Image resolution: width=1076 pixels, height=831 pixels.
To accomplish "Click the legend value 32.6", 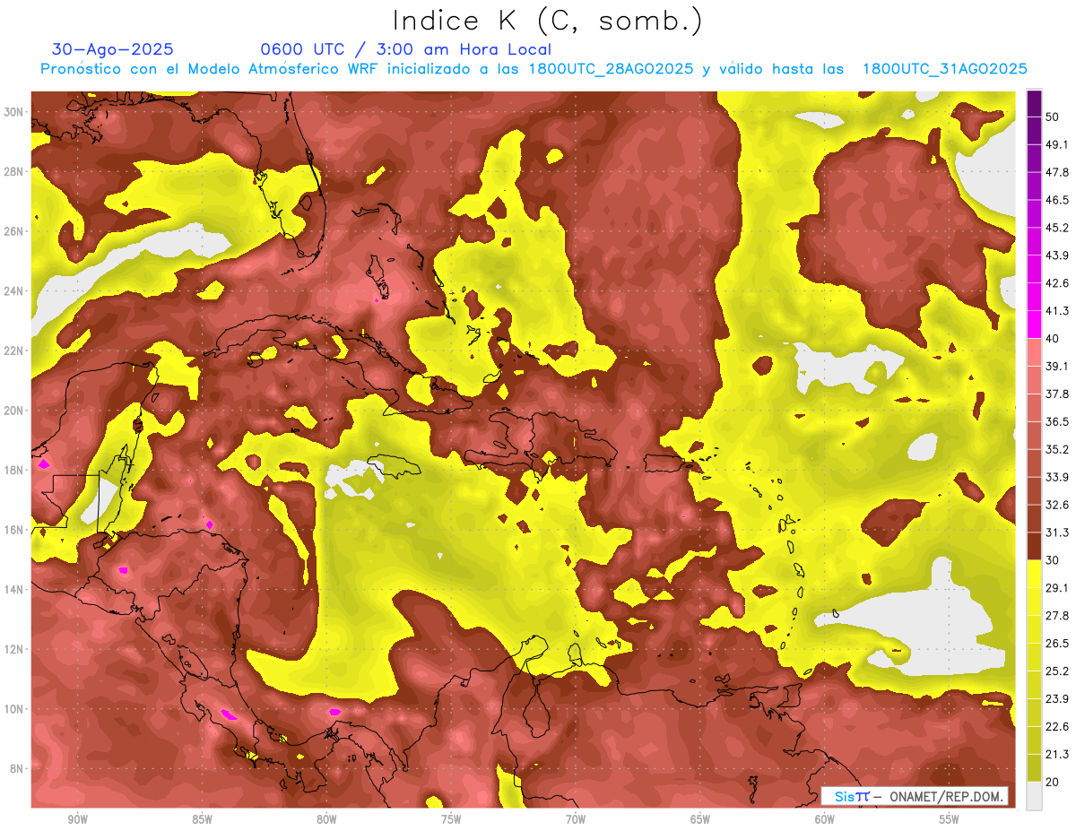I will click(1056, 505).
